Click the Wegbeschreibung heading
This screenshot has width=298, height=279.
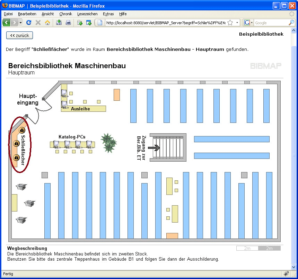(x=27, y=248)
